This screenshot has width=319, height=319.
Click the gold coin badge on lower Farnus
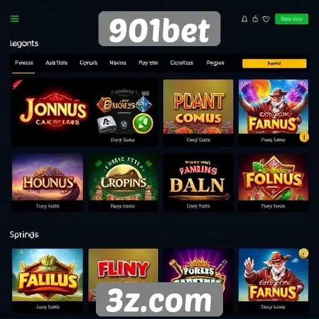click(x=303, y=253)
